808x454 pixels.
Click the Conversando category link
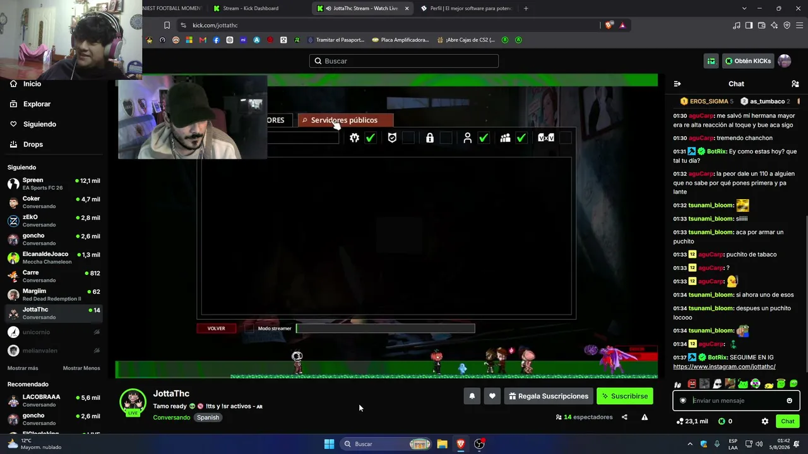[171, 417]
